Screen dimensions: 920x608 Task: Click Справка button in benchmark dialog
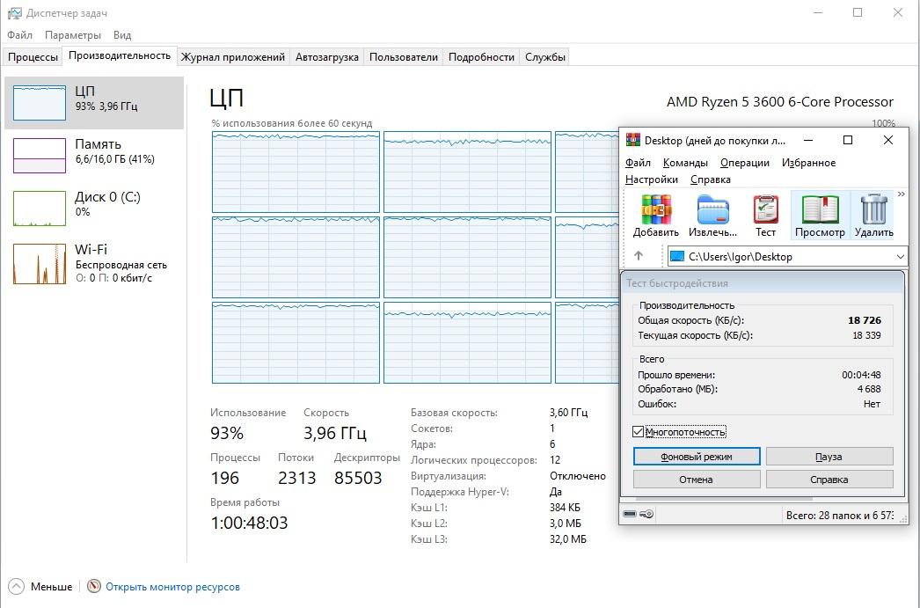(829, 479)
